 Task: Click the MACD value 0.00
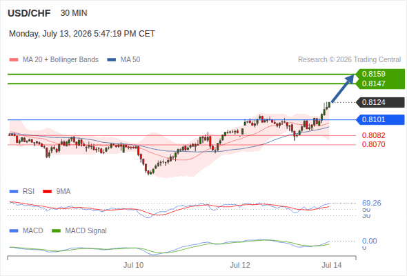click(x=369, y=241)
